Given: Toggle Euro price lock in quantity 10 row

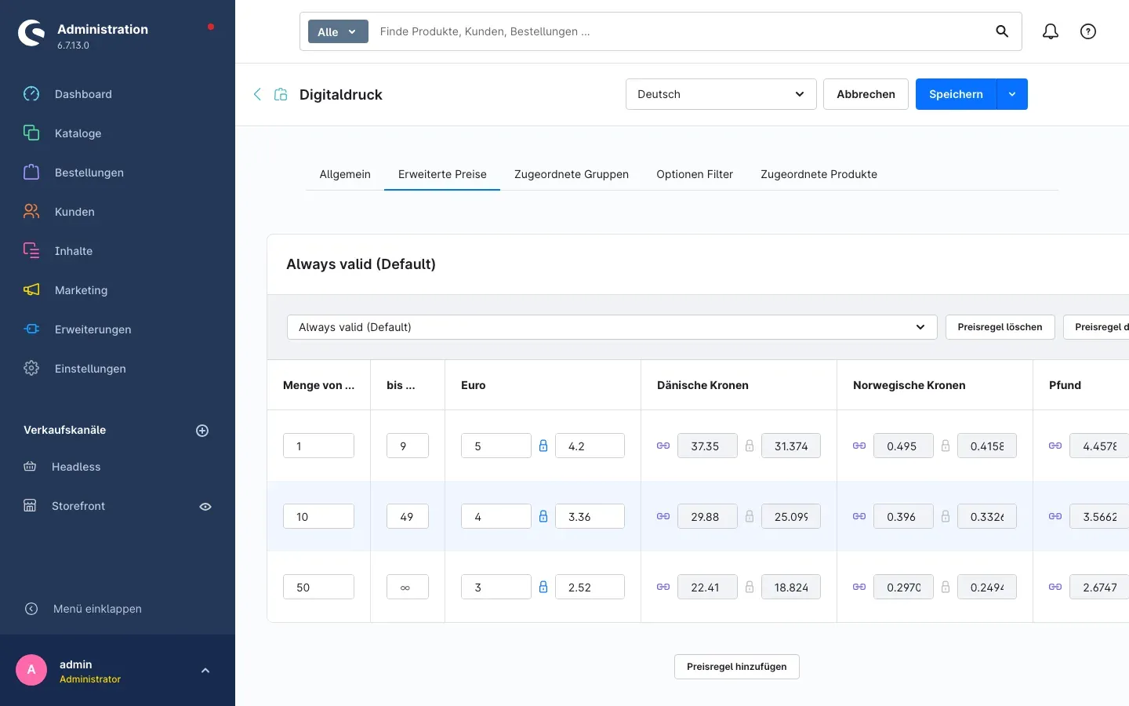Looking at the screenshot, I should [543, 516].
